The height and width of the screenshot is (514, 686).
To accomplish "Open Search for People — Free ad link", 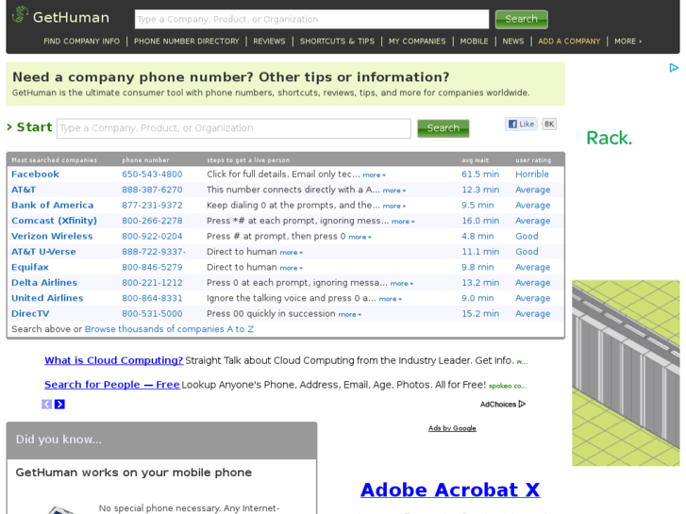I will click(x=112, y=385).
